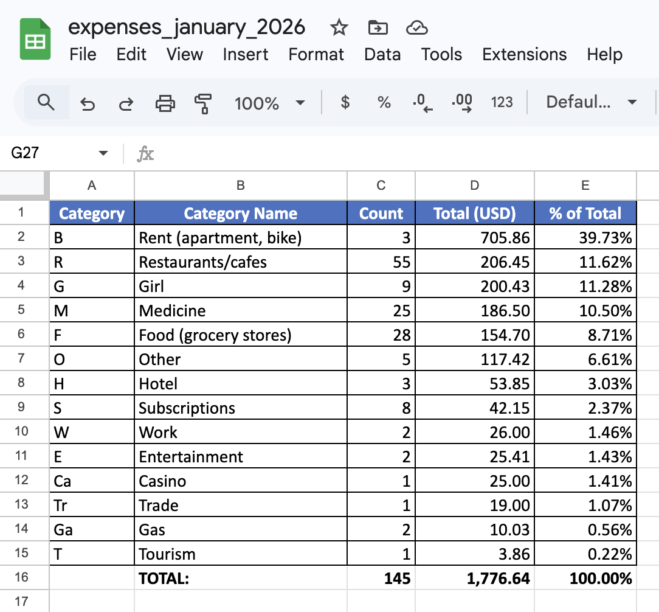Viewport: 659px width, 612px height.
Task: Select column D header
Action: pyautogui.click(x=475, y=186)
